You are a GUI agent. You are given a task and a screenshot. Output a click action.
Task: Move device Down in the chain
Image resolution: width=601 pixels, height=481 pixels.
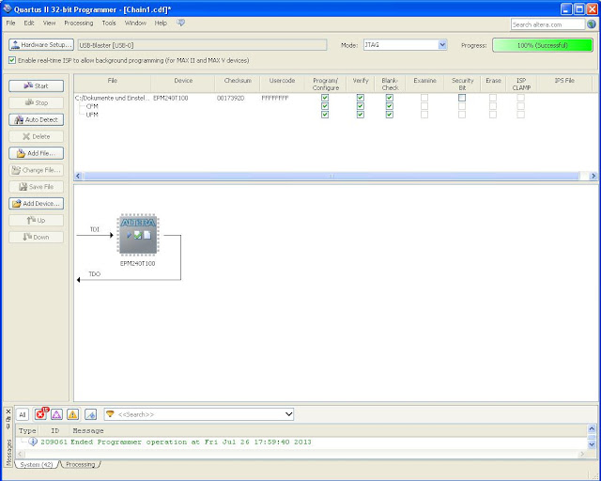click(36, 237)
